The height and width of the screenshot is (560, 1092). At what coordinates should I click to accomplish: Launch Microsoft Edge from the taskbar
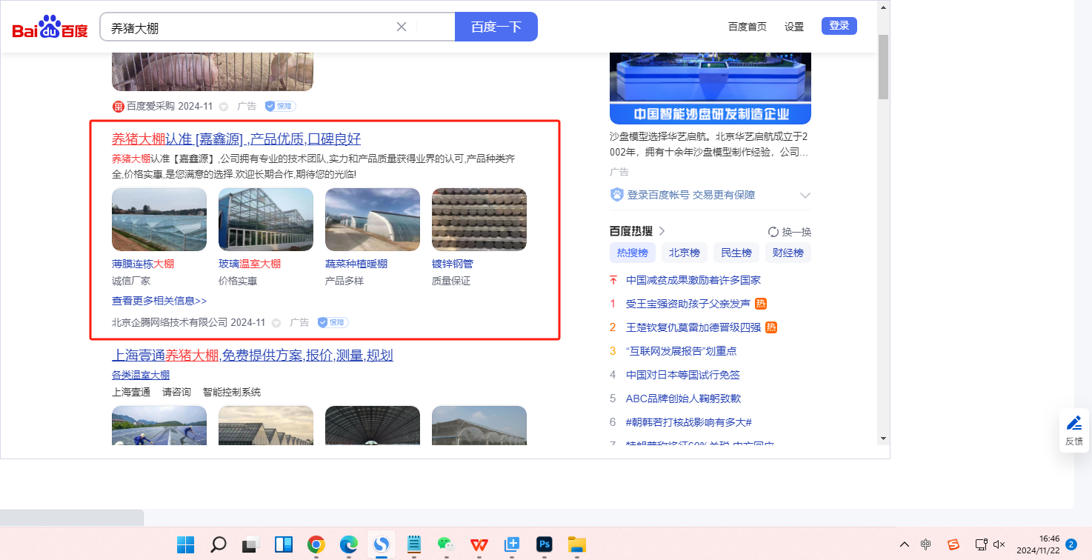[x=349, y=545]
